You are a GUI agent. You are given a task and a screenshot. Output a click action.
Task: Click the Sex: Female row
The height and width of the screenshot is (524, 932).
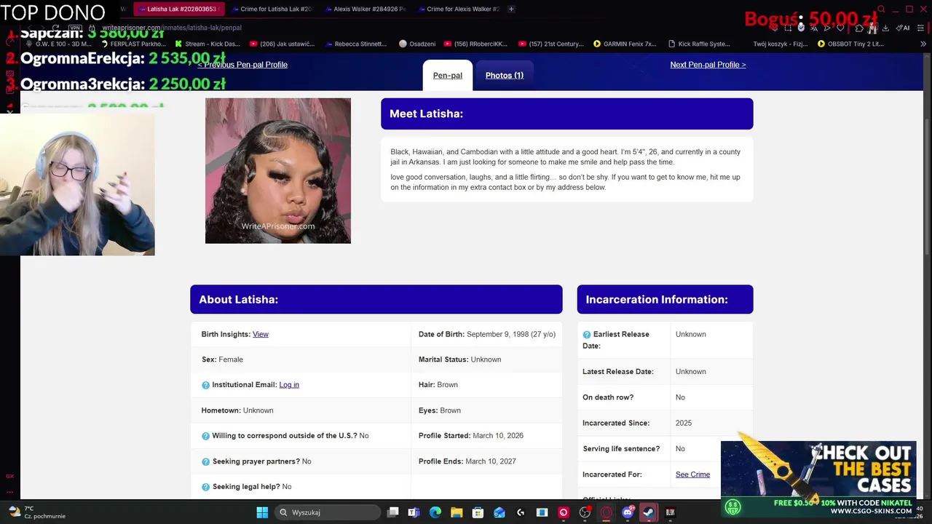pyautogui.click(x=301, y=360)
